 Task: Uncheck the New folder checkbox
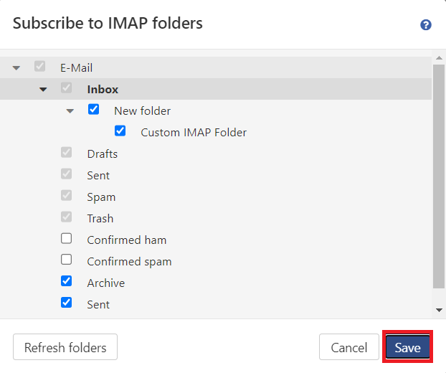[93, 110]
